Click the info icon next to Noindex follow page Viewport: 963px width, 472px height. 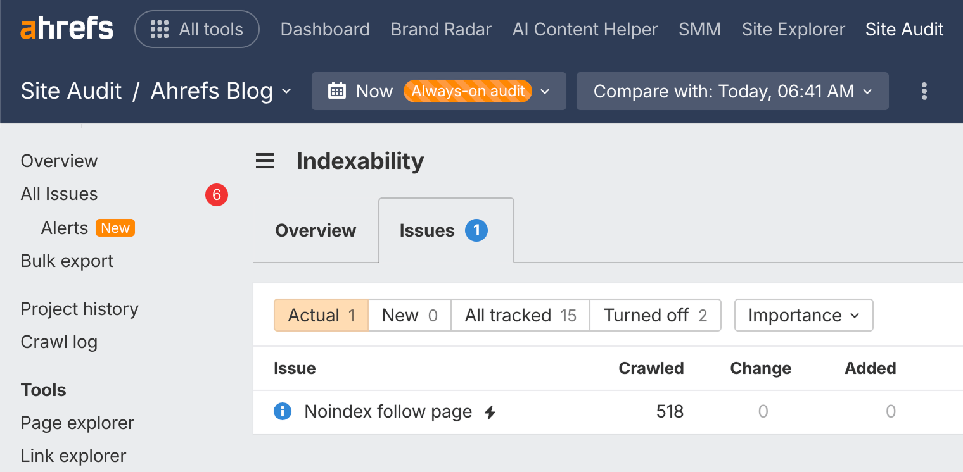pos(283,411)
